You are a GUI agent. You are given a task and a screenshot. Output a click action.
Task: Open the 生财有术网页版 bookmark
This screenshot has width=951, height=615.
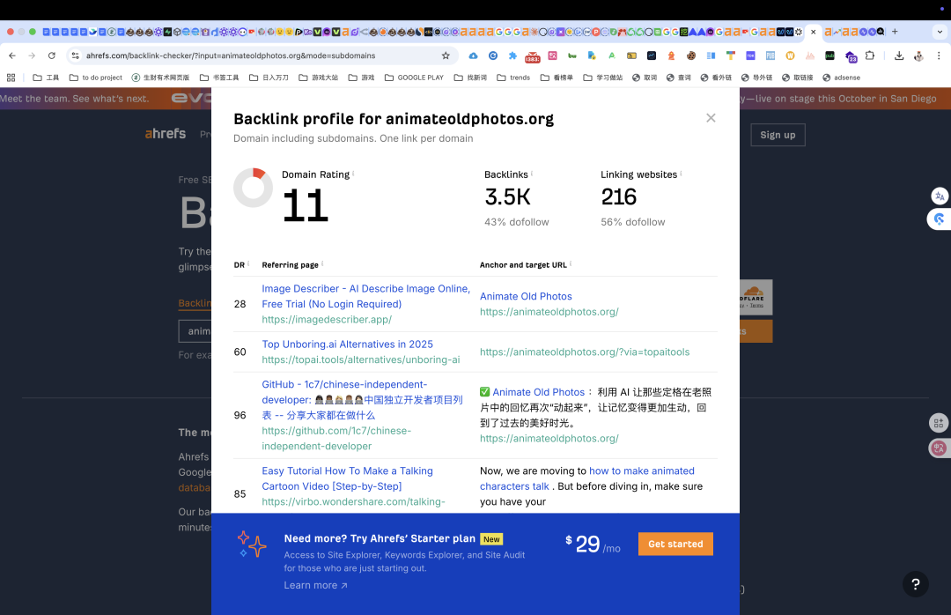pos(161,78)
